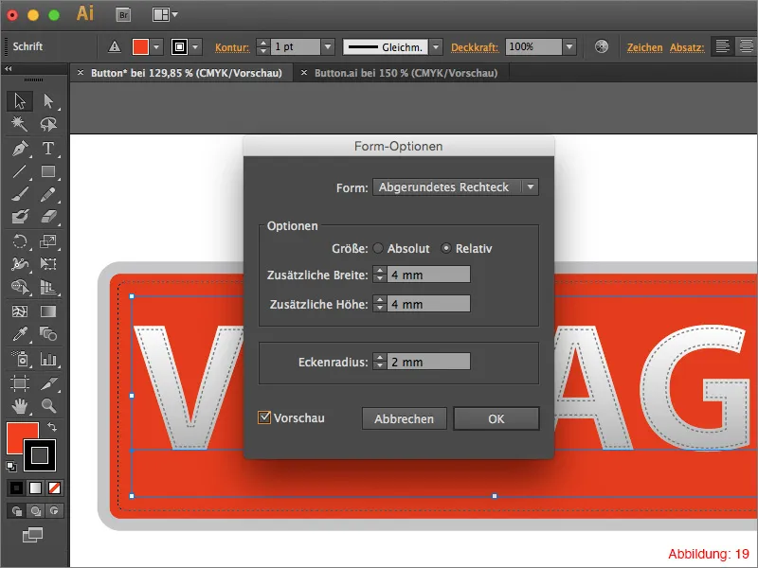Set paint mode to Gradient

point(35,488)
